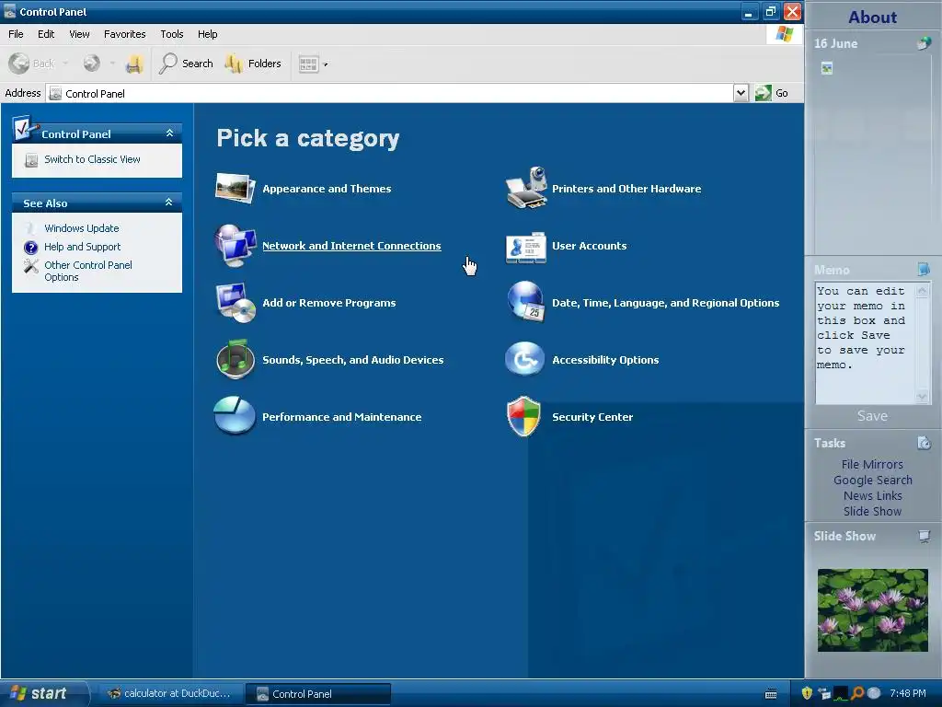Image resolution: width=942 pixels, height=707 pixels.
Task: Click the Network and Internet Connections link
Action: (351, 246)
